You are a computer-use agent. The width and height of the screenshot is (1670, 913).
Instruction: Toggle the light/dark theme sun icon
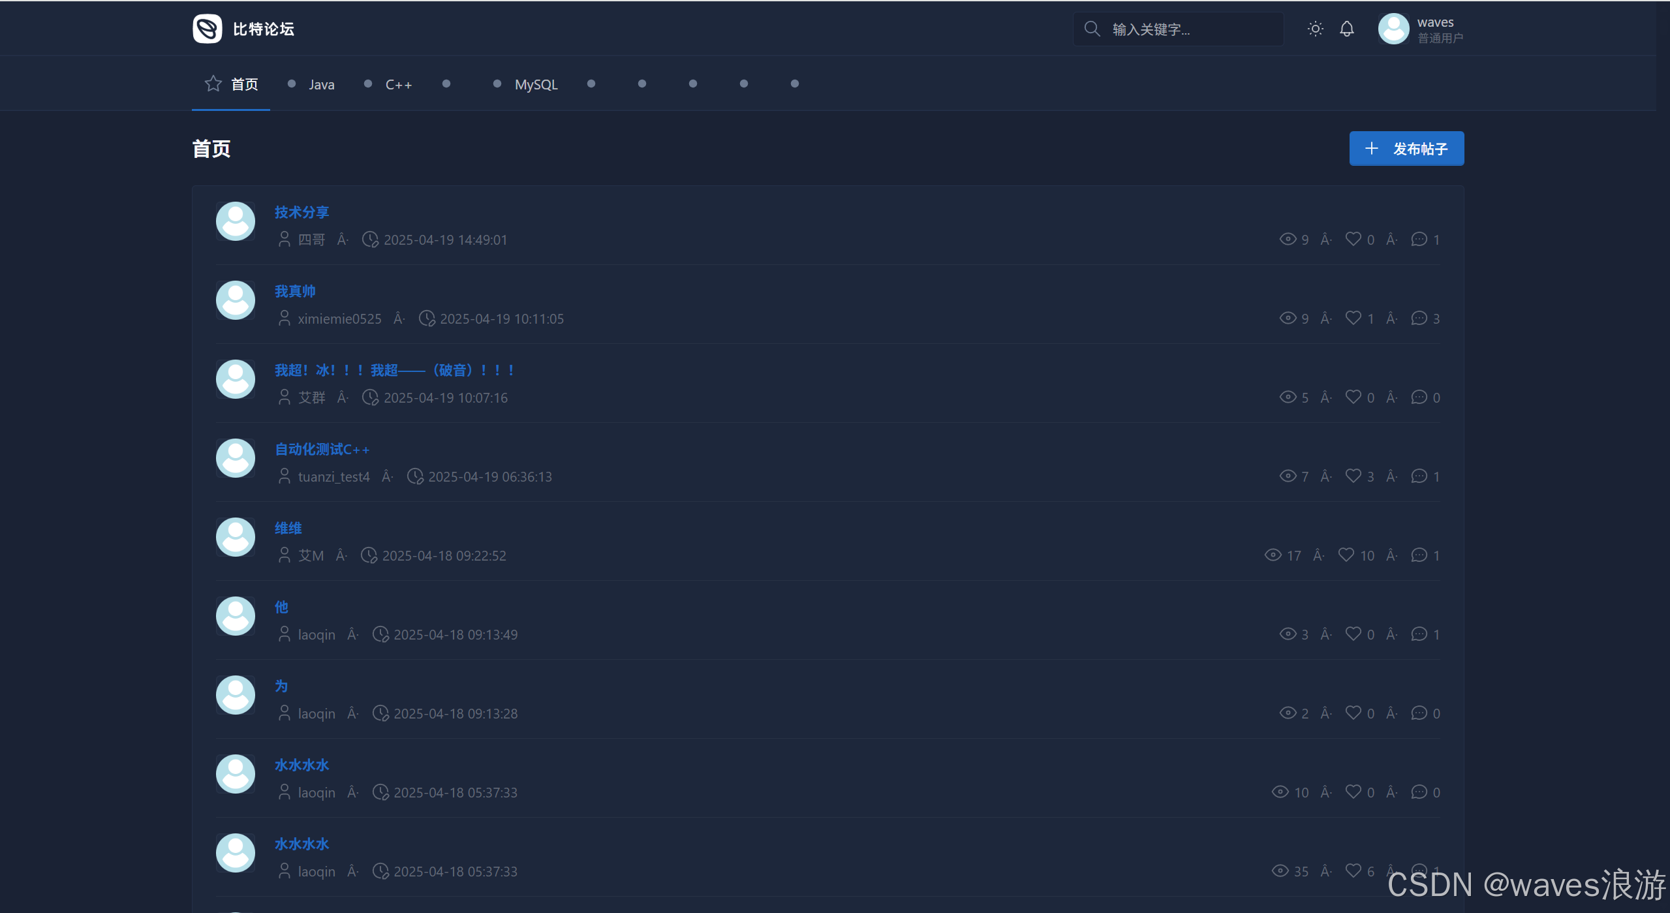click(x=1315, y=29)
